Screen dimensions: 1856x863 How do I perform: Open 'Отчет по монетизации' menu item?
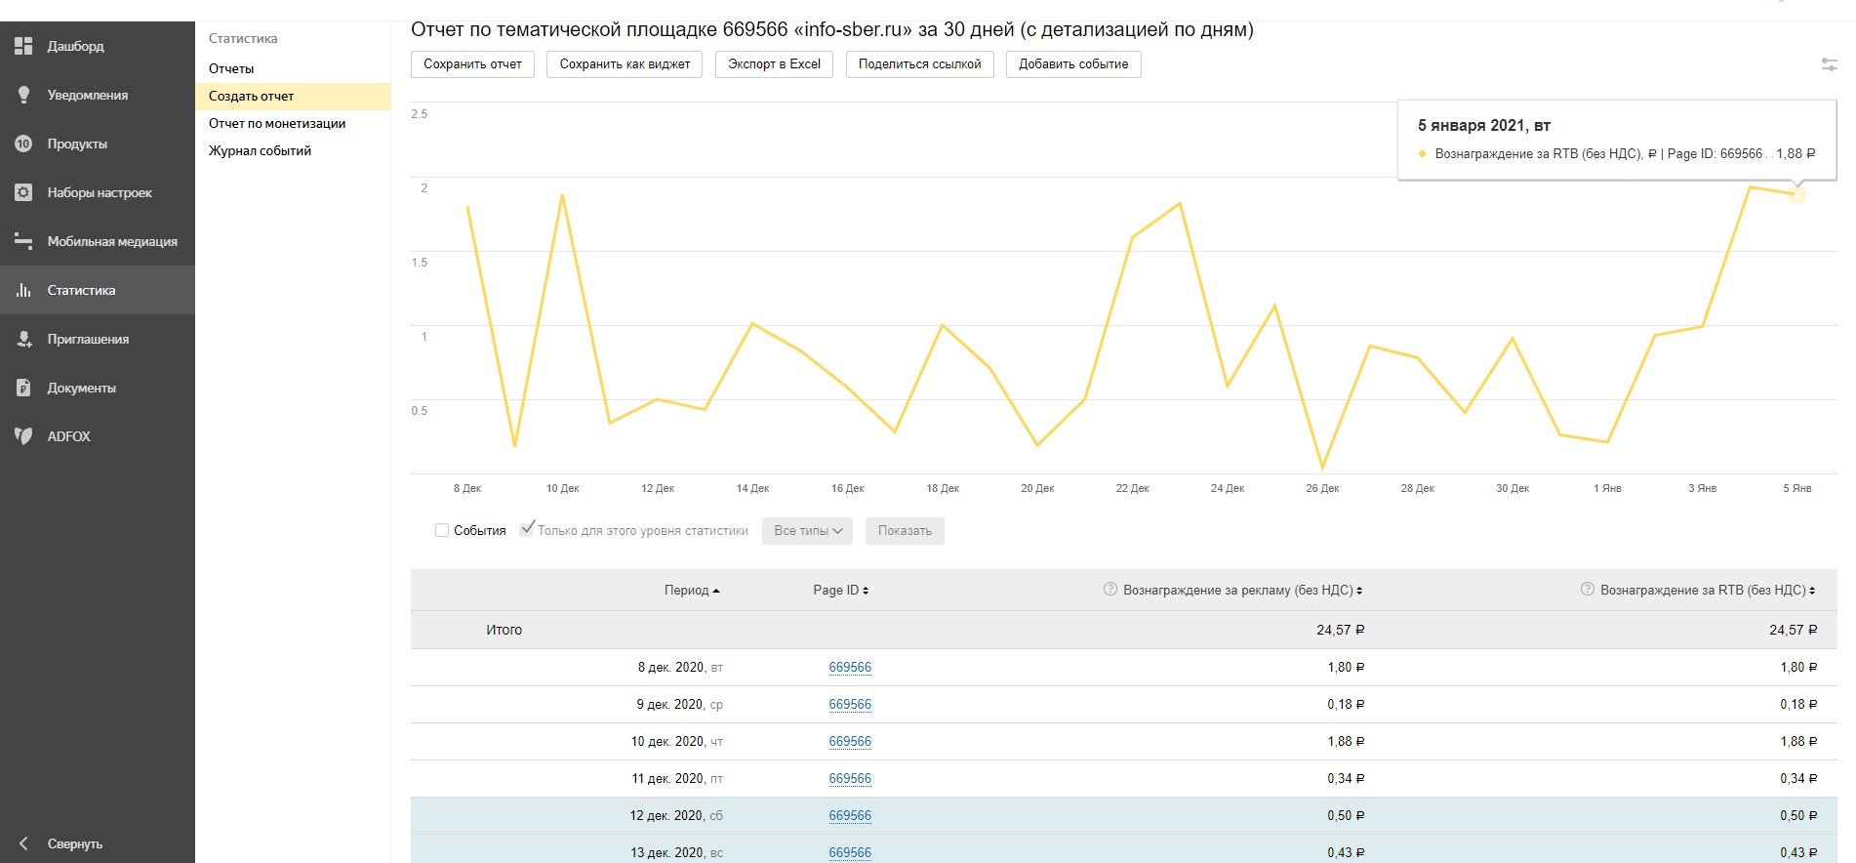click(x=277, y=123)
